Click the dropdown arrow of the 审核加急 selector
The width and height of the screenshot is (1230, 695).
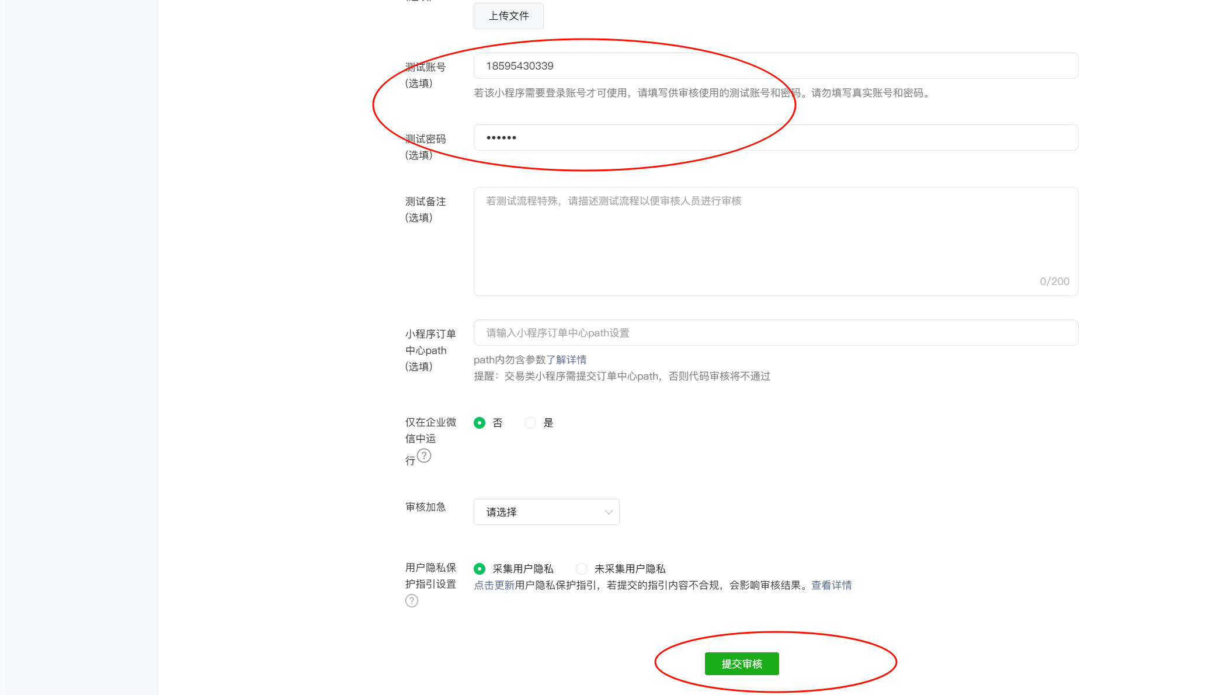click(608, 512)
